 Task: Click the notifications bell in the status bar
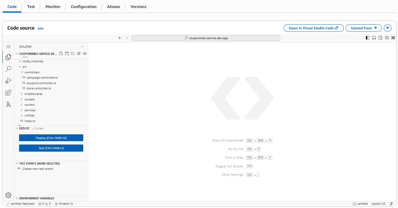pos(391,204)
